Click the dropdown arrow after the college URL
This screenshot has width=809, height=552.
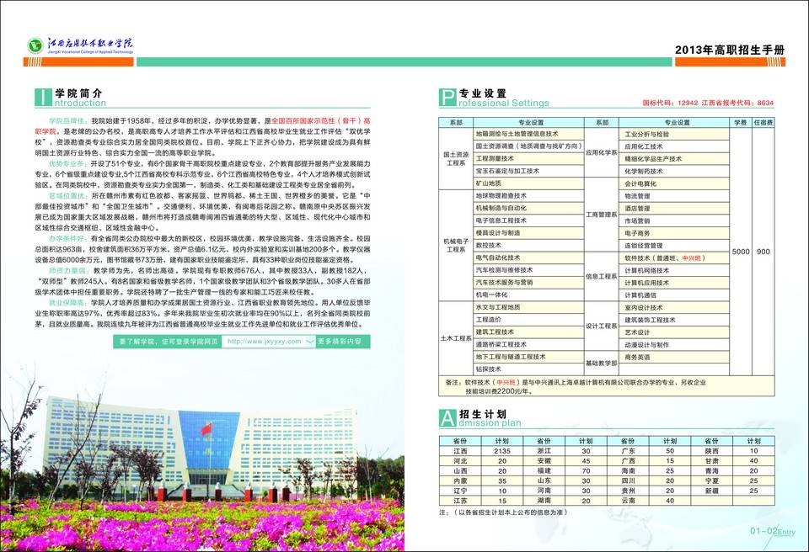click(309, 341)
